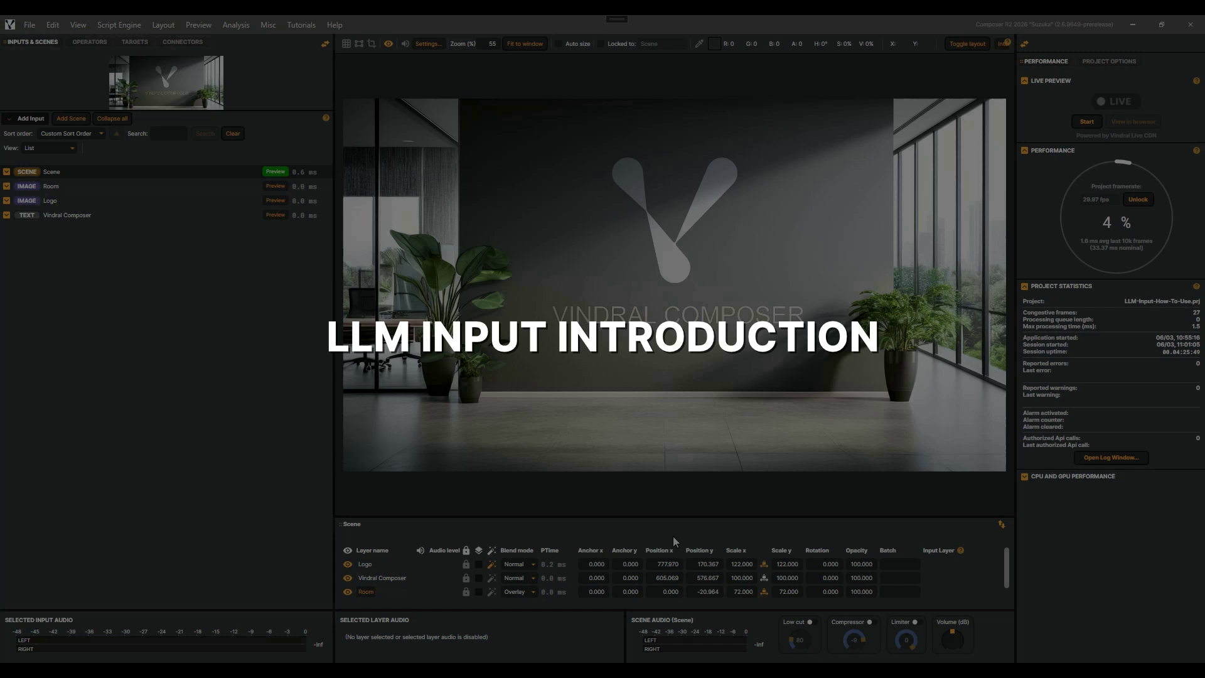Collapse the Live Preview section
This screenshot has width=1205, height=678.
tap(1024, 81)
